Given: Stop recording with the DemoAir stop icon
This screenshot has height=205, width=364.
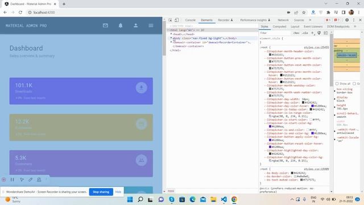Looking at the screenshot, I should coord(4,179).
